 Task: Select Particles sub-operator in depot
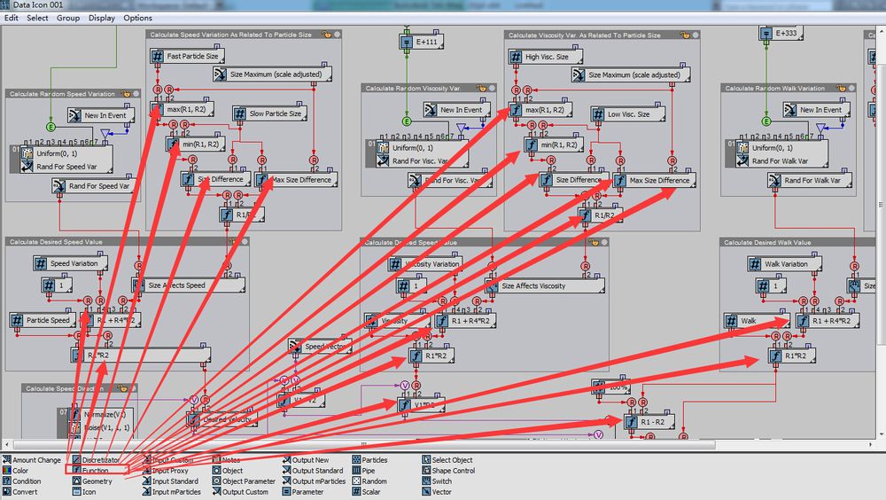click(x=370, y=460)
